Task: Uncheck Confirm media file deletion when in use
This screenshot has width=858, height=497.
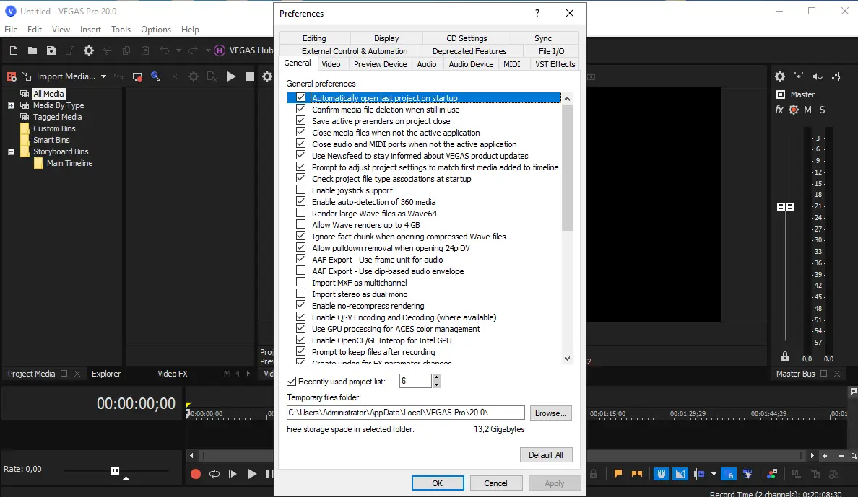Action: point(300,109)
